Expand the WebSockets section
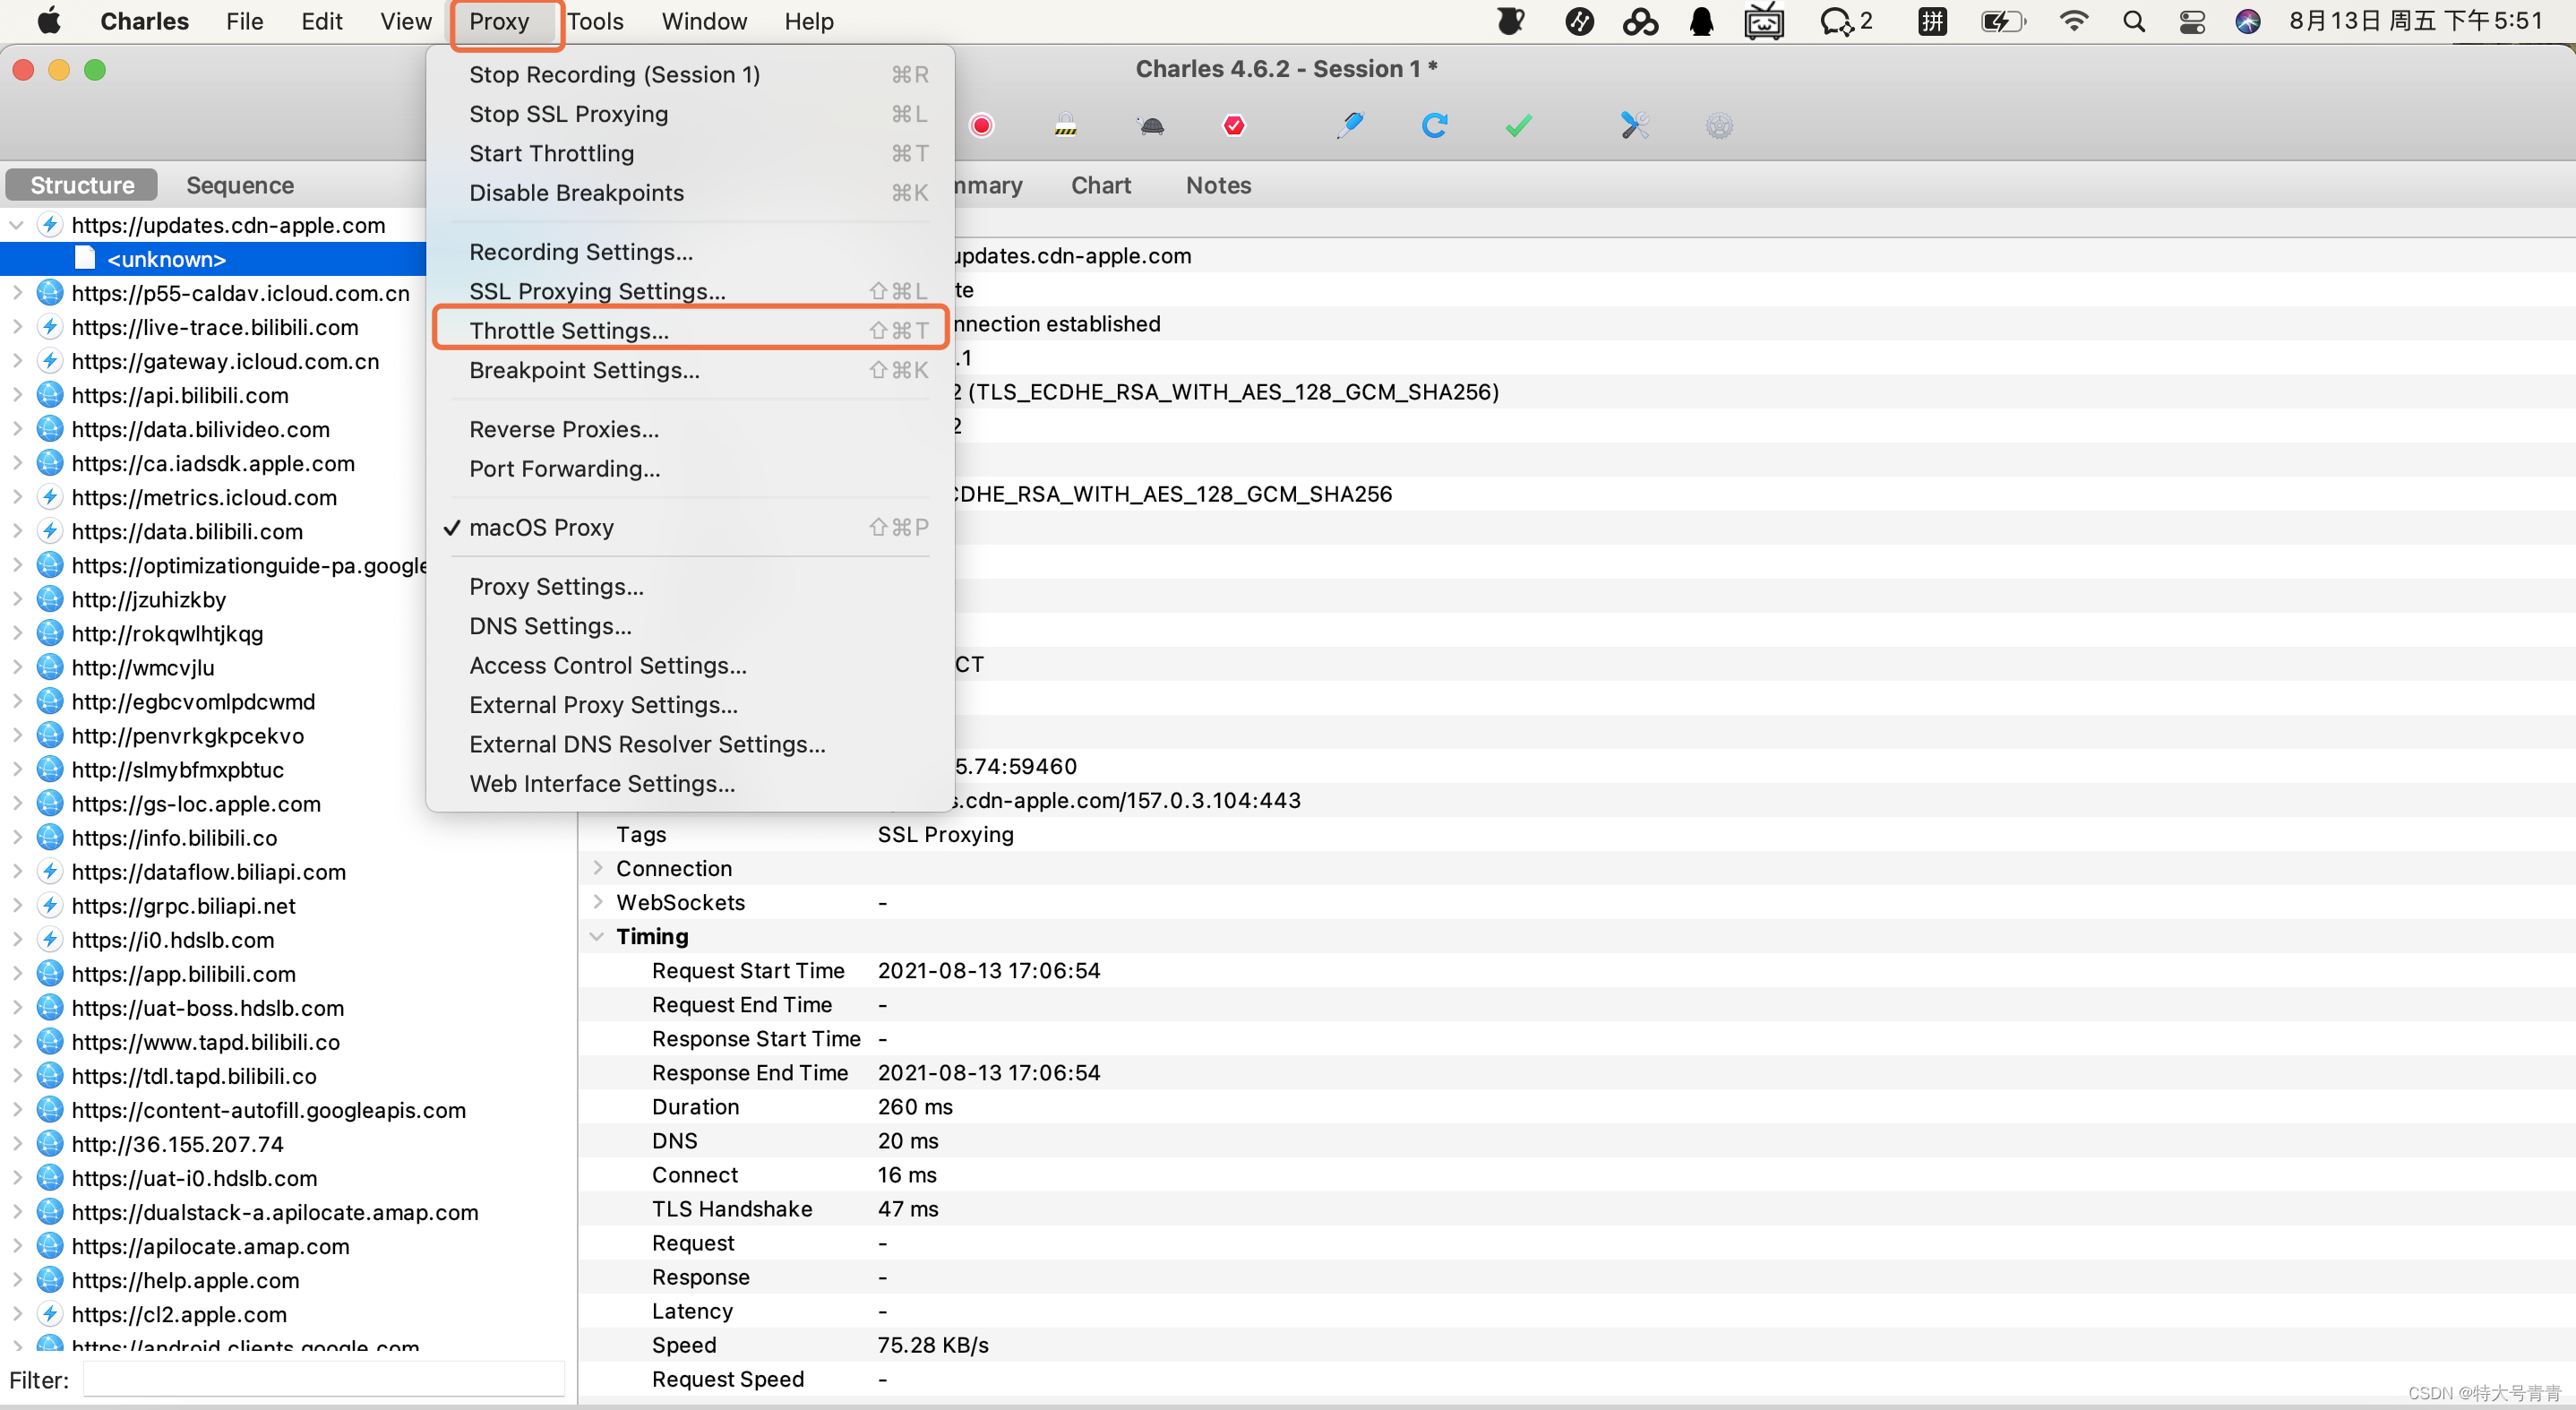This screenshot has width=2576, height=1410. tap(597, 902)
